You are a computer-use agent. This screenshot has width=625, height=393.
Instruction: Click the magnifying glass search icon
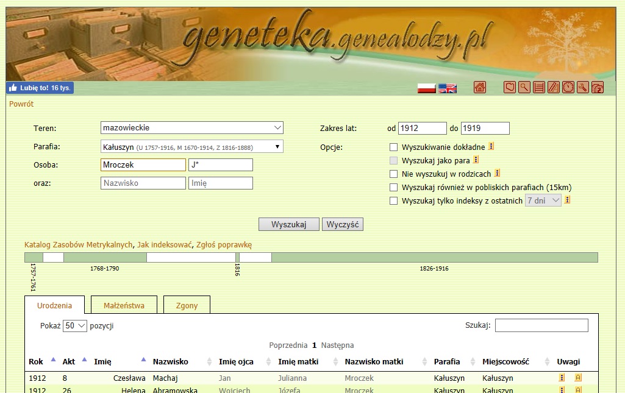pos(524,88)
